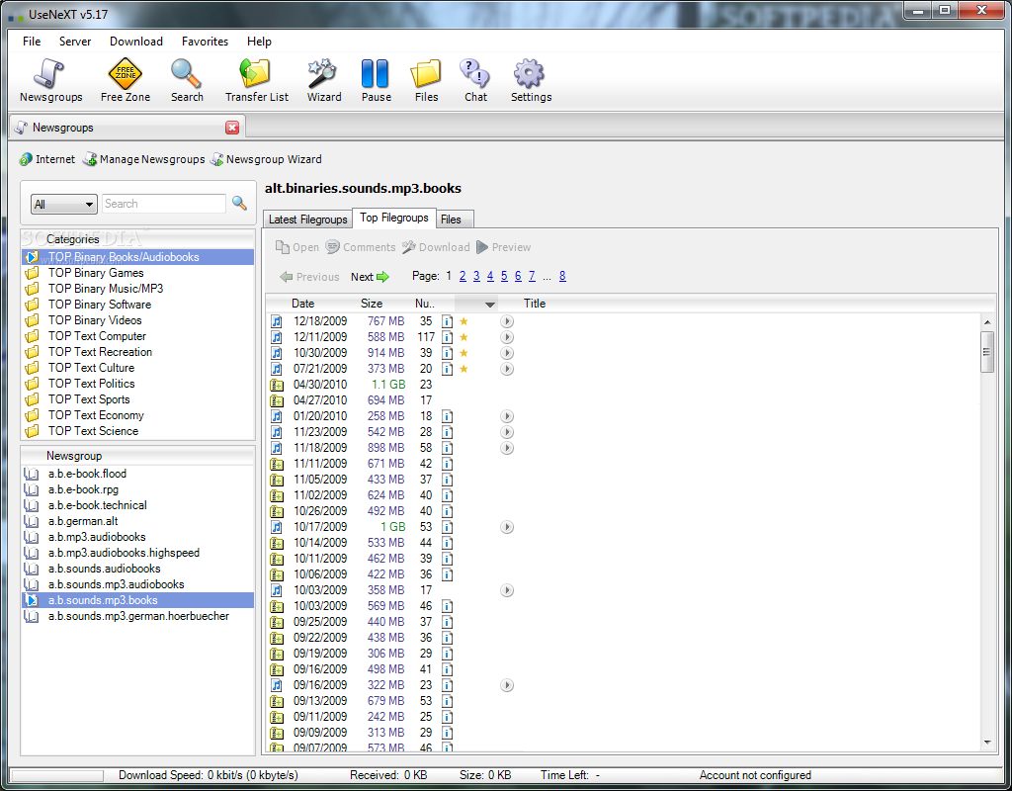Screen dimensions: 1012x791
Task: Click the archive icon of 04/30/2010 row
Action: tap(277, 385)
